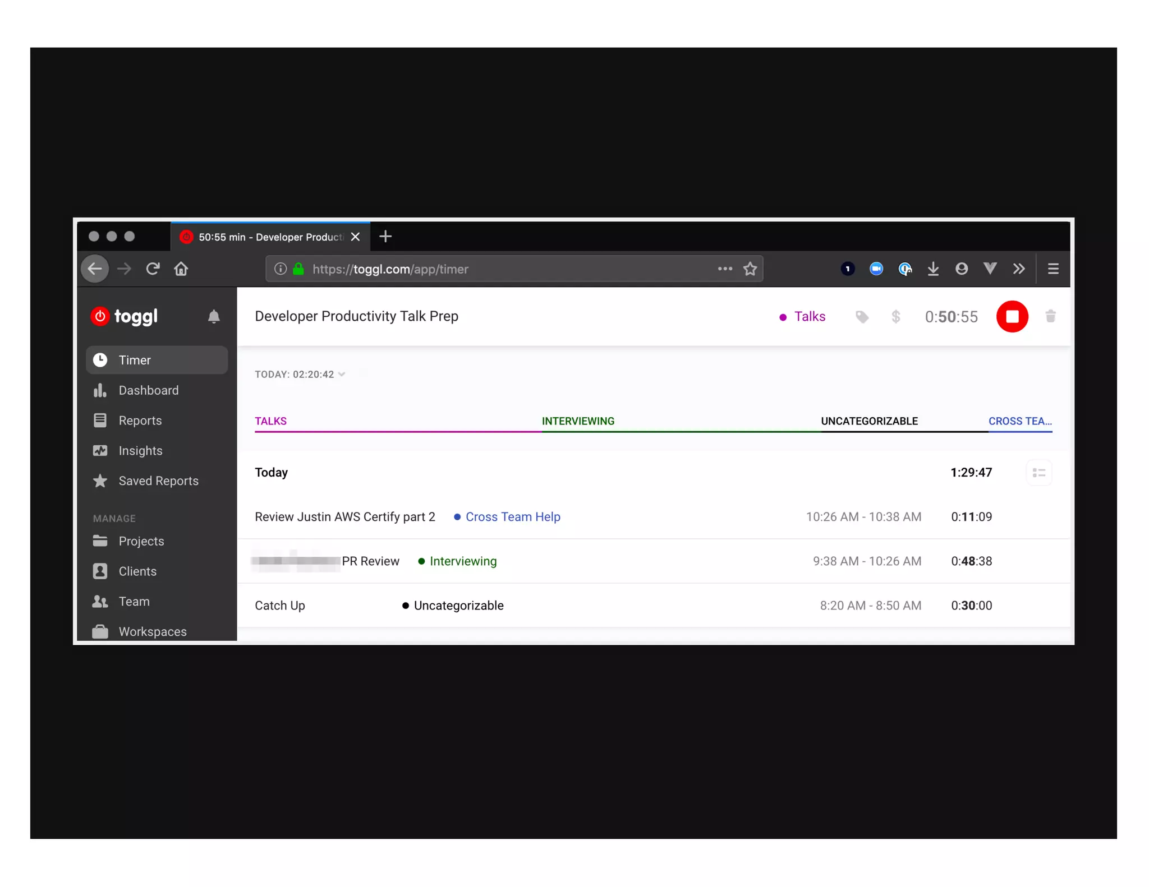Open the Dashboard sidebar item
This screenshot has height=887, width=1149.
[x=148, y=390]
